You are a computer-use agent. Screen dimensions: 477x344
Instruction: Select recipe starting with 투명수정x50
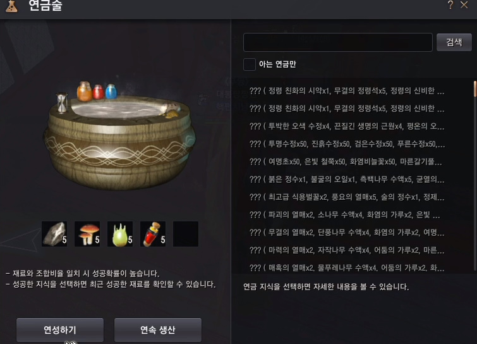347,144
